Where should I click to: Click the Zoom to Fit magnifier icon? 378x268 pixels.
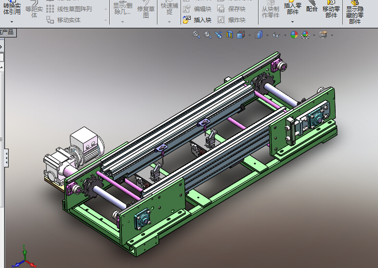tap(196, 35)
